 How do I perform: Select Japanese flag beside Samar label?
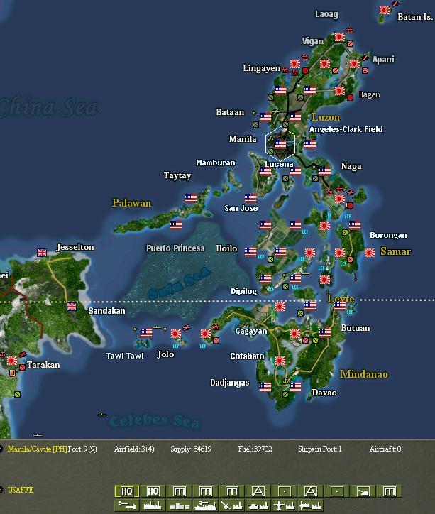click(370, 253)
